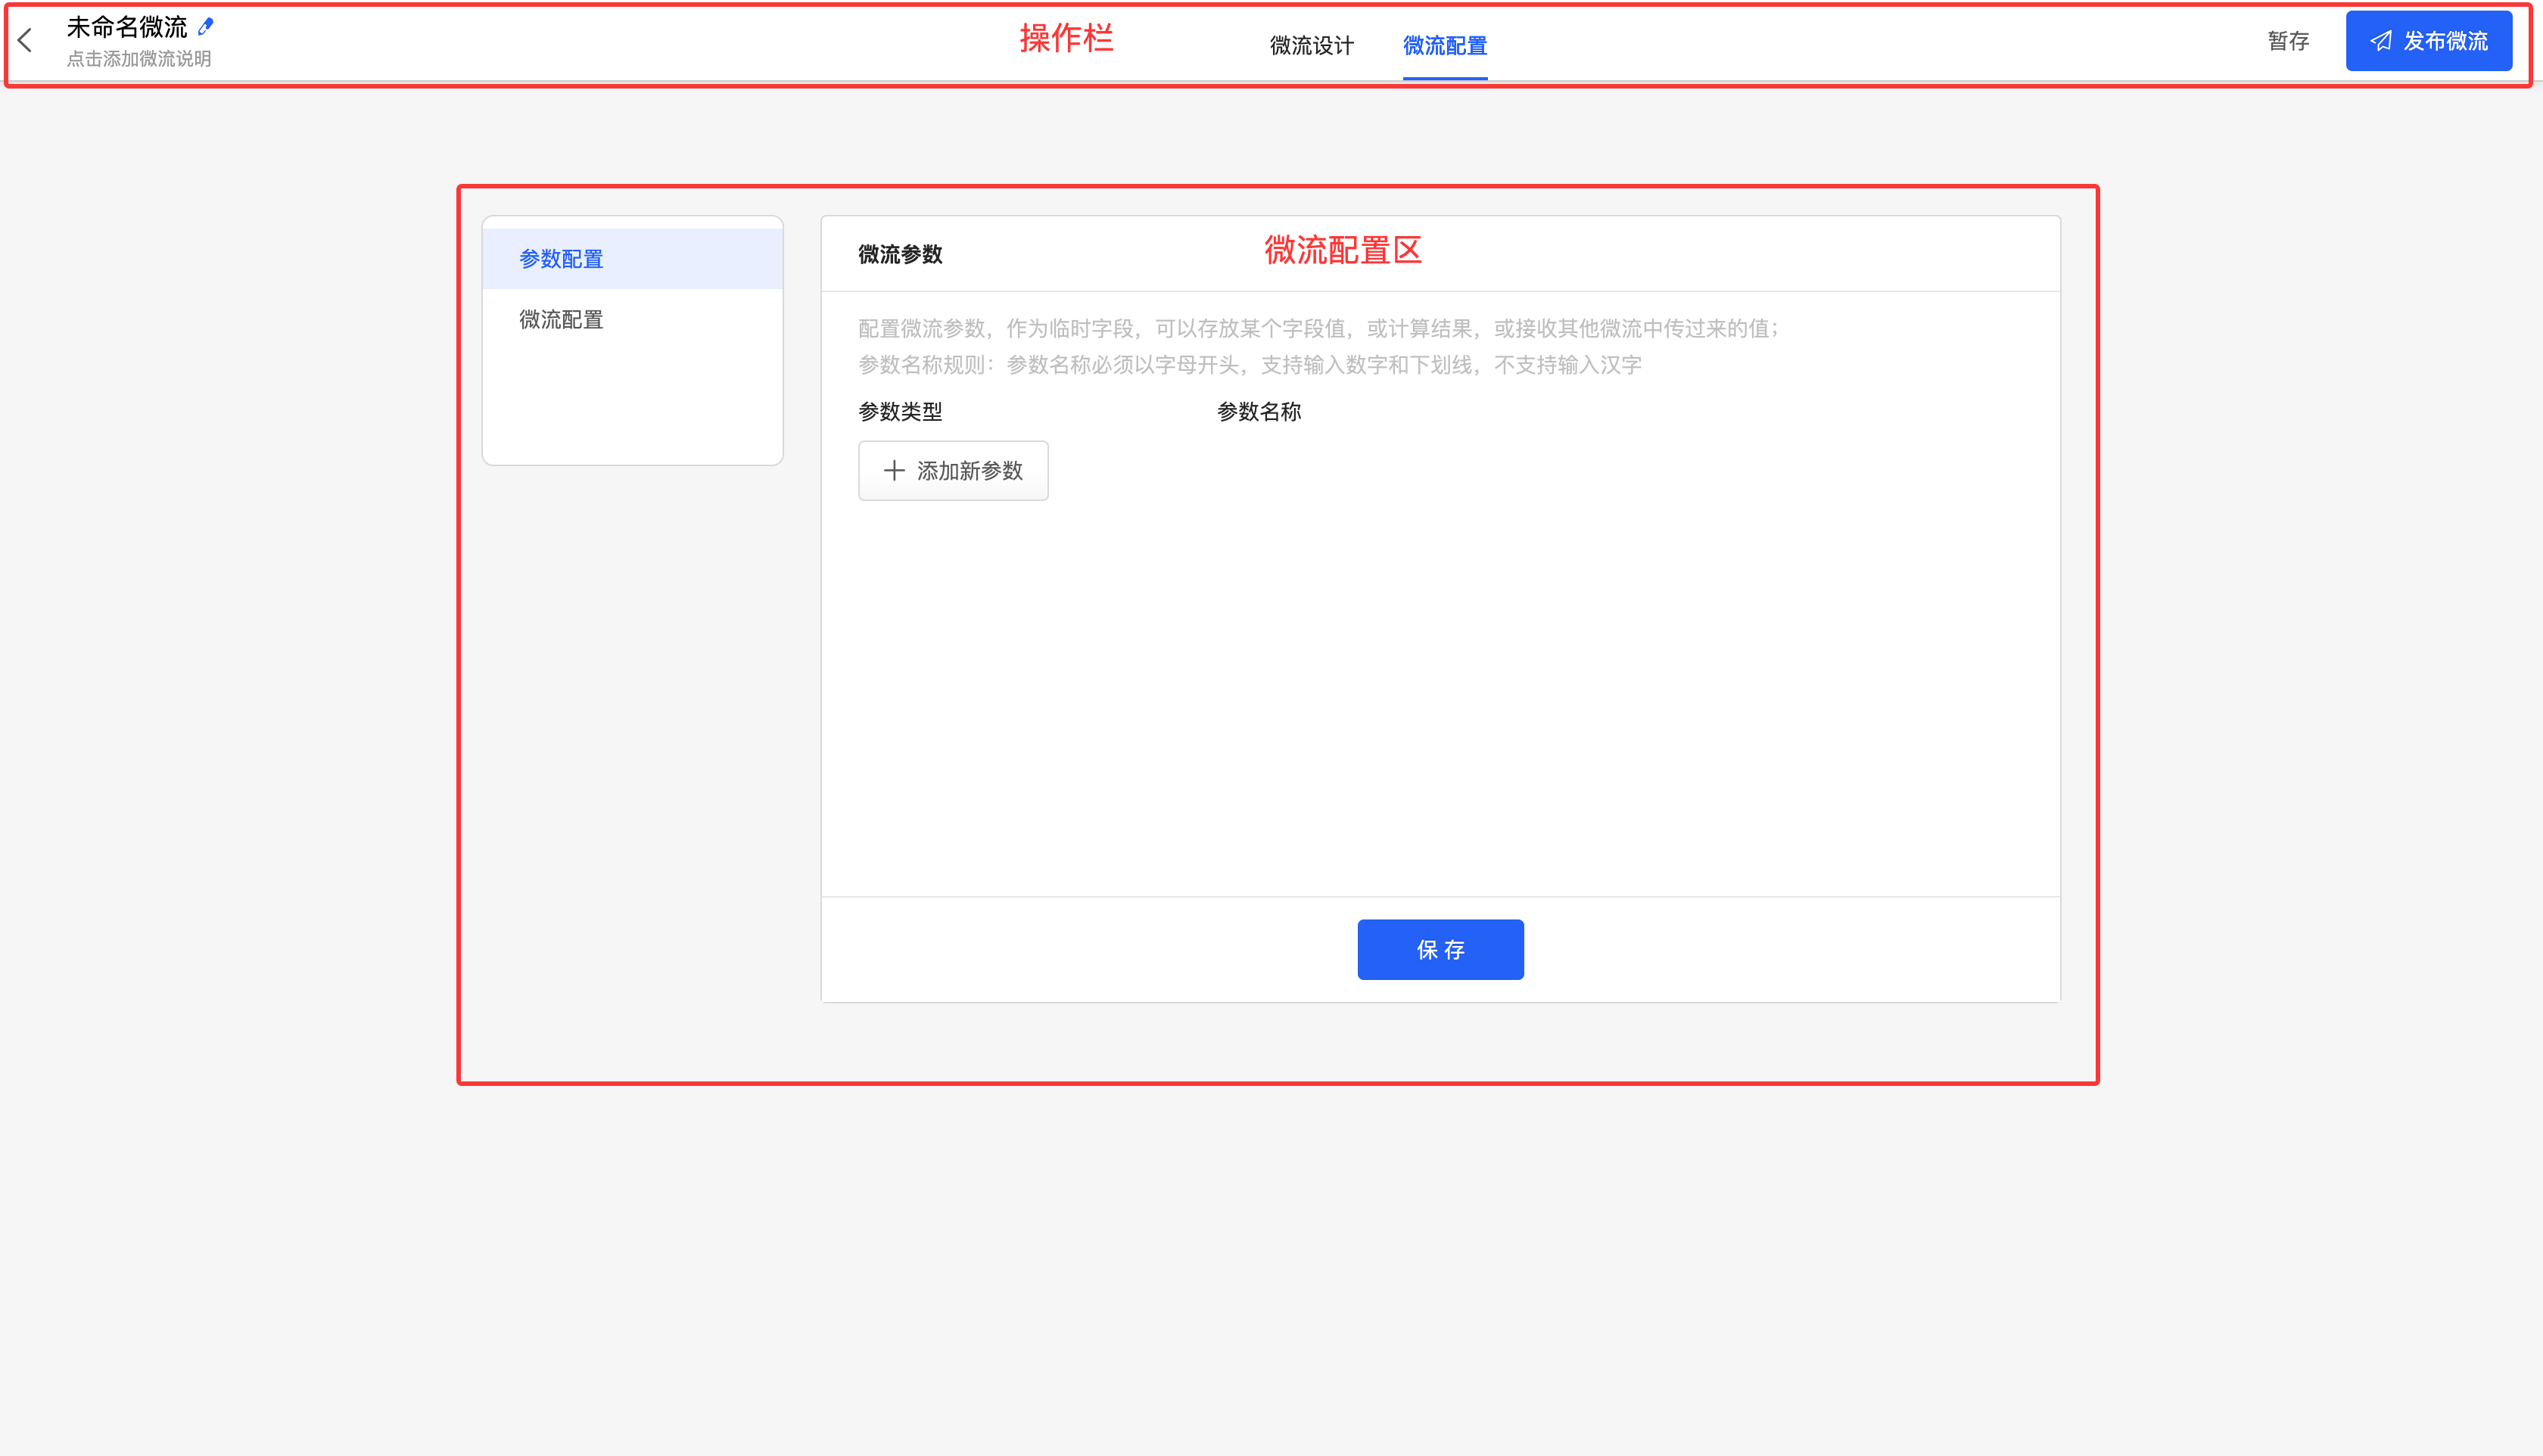The width and height of the screenshot is (2543, 1456).
Task: Click the 未命名微流 title text
Action: tap(127, 27)
